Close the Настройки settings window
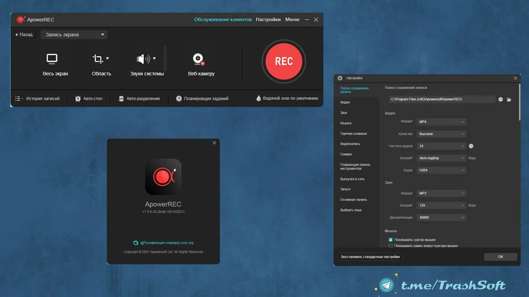Image resolution: width=529 pixels, height=297 pixels. 515,78
